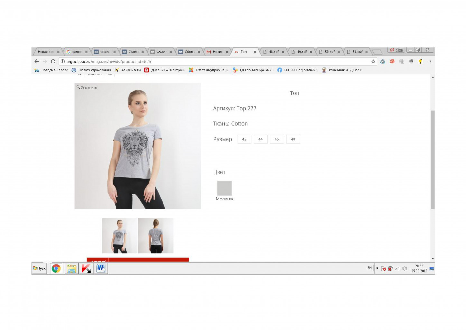Viewport: 466px width, 330px height.
Task: Switch to the Новая вкладка tab
Action: coord(47,52)
